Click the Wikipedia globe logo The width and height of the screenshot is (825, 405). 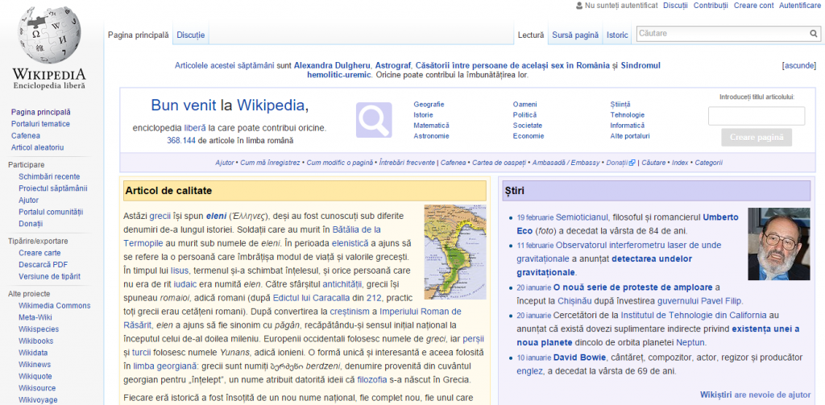[49, 35]
